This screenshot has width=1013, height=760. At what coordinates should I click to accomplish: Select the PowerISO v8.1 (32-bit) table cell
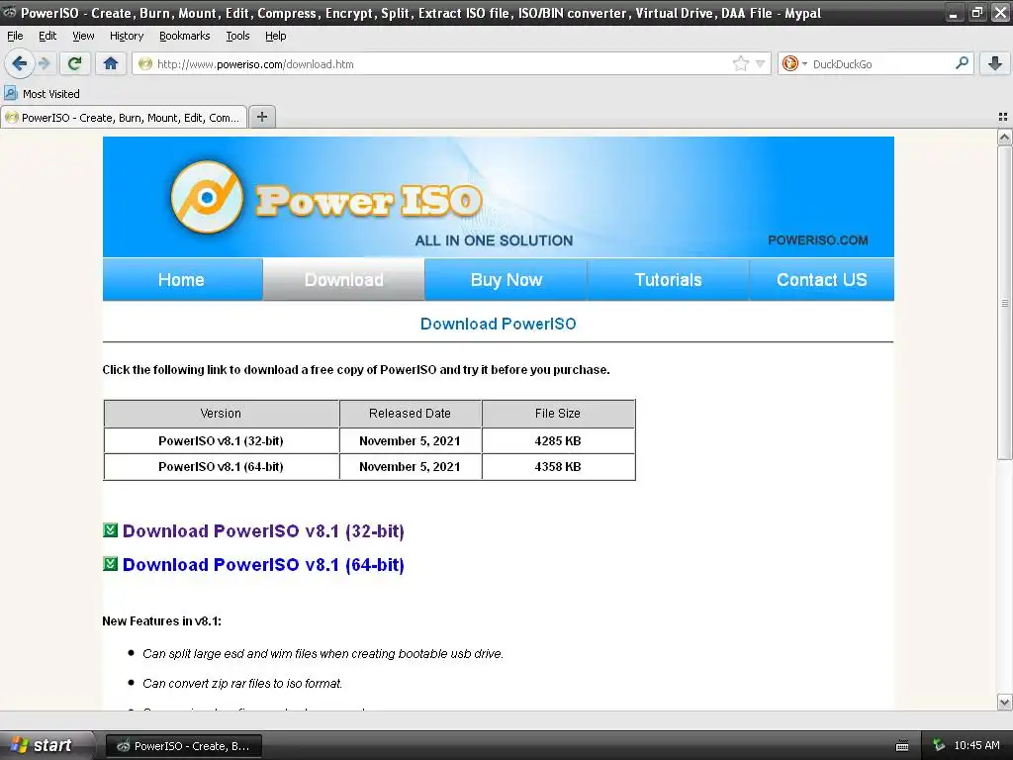pos(221,440)
